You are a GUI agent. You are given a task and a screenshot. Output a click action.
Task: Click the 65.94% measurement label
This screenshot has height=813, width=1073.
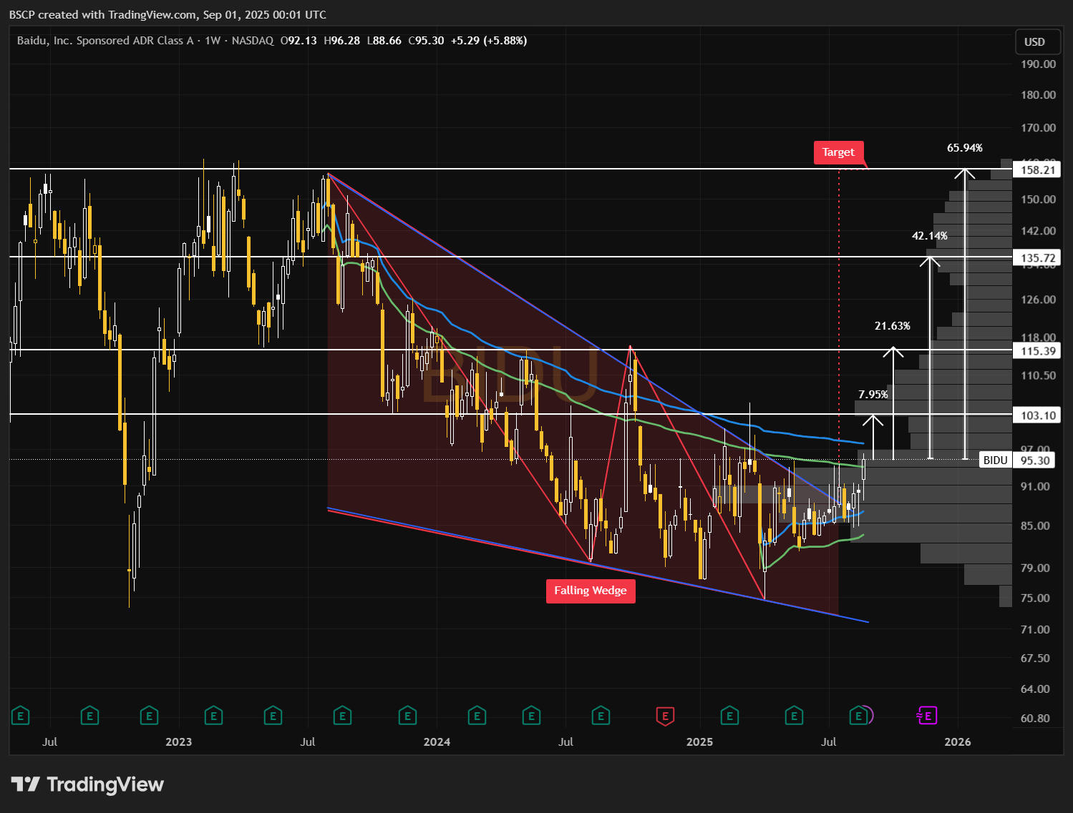pos(965,148)
